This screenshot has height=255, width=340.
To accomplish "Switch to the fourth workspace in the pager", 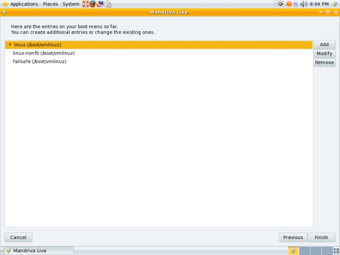I will click(327, 251).
